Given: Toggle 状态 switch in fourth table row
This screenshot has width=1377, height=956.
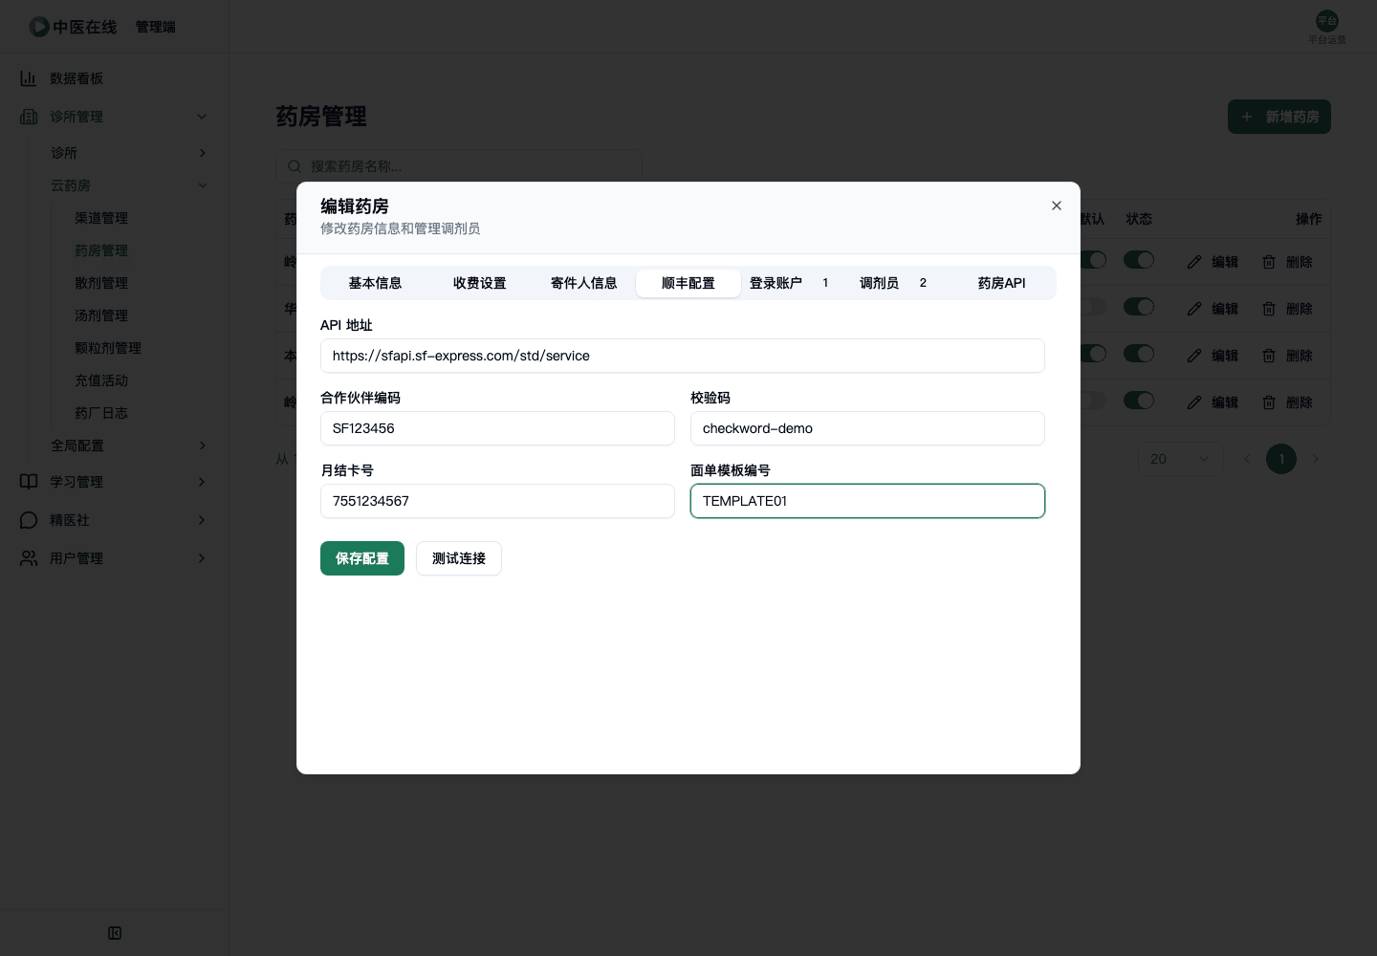Looking at the screenshot, I should [1139, 401].
